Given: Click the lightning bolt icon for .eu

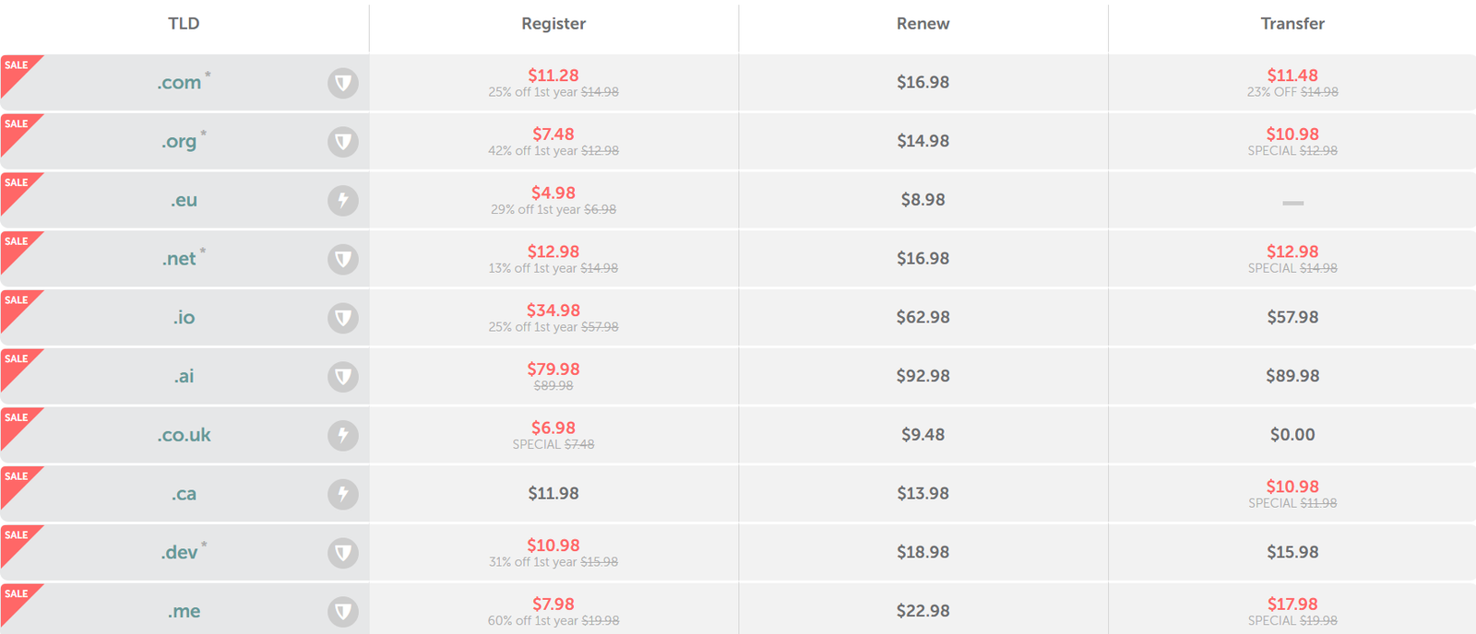Looking at the screenshot, I should click(343, 200).
